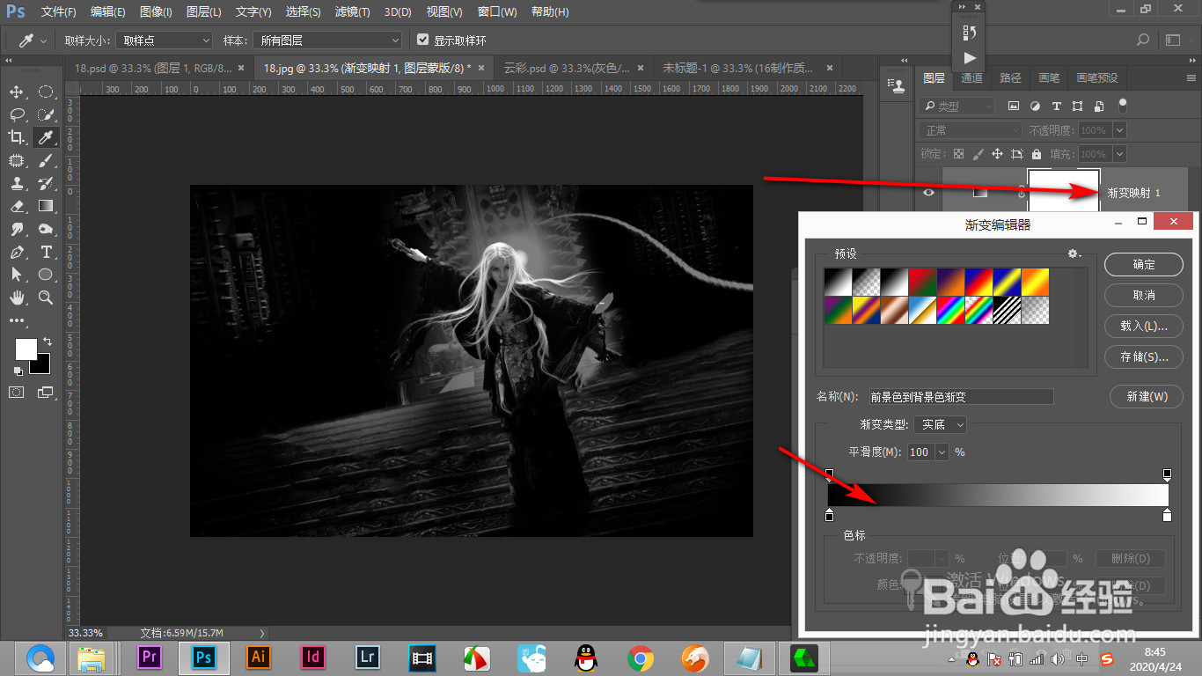Swap foreground and background colors
Screen dimensions: 1202x676
47,342
